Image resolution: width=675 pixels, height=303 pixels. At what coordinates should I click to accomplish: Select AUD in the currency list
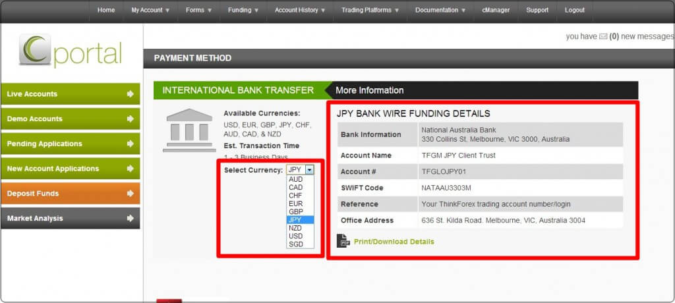pos(301,179)
